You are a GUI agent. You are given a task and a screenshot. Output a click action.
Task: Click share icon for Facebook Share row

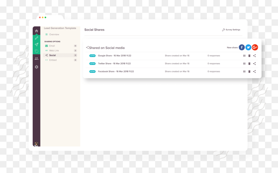(254, 72)
